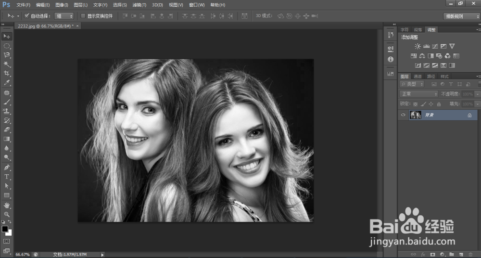Select the Clone Stamp tool
Screen dimensions: 481x258
6,111
